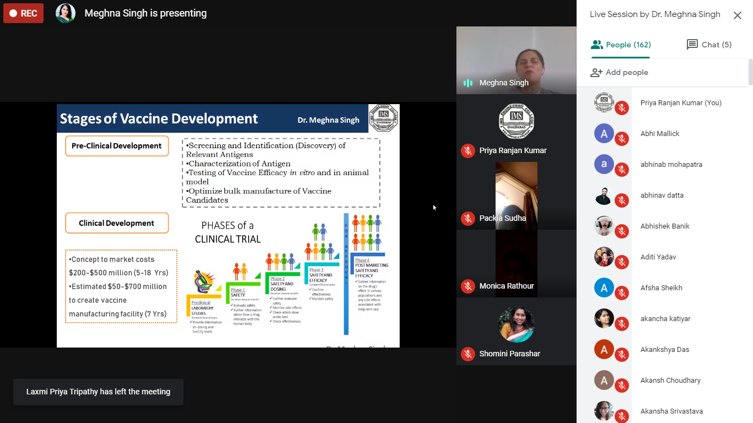
Task: Switch to the People (162) tab
Action: coord(620,45)
